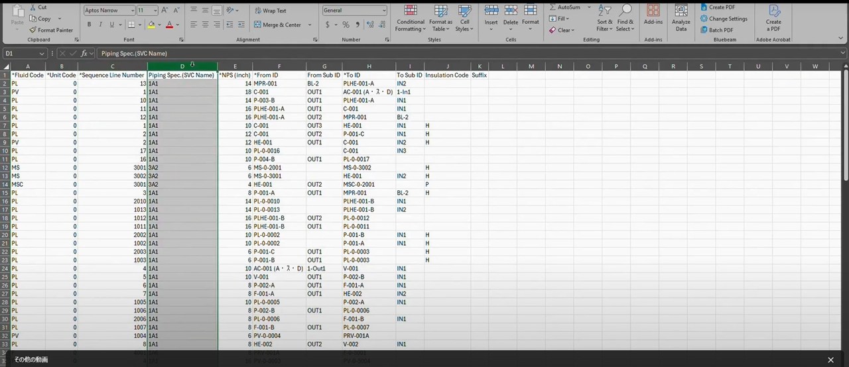Click Conditional Formatting icon

tap(410, 18)
